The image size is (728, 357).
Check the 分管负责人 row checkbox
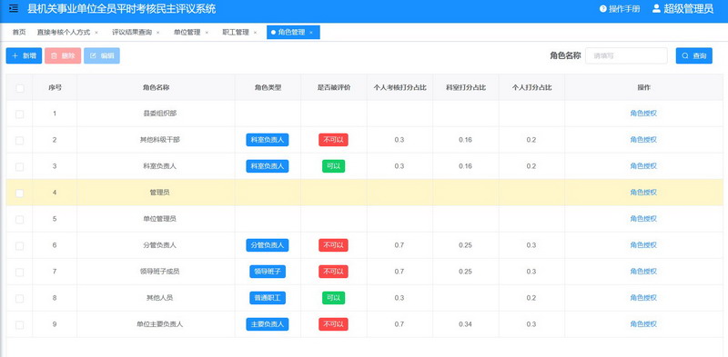click(19, 246)
